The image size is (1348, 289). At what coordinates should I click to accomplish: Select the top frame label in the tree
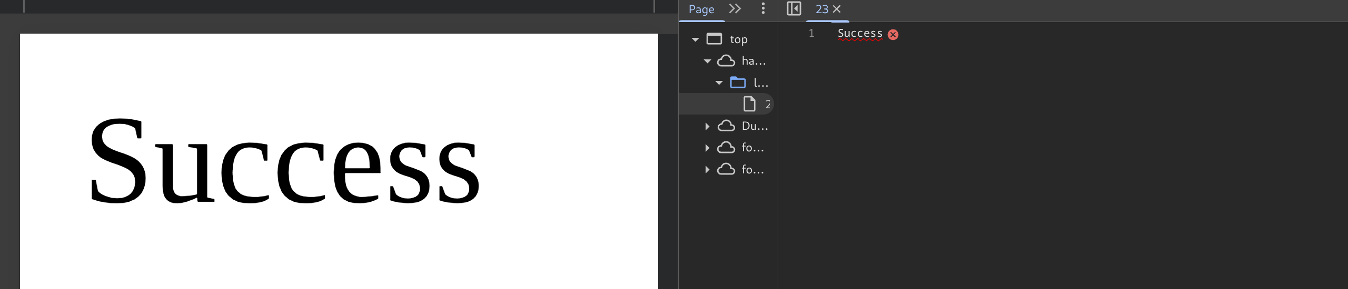point(738,40)
